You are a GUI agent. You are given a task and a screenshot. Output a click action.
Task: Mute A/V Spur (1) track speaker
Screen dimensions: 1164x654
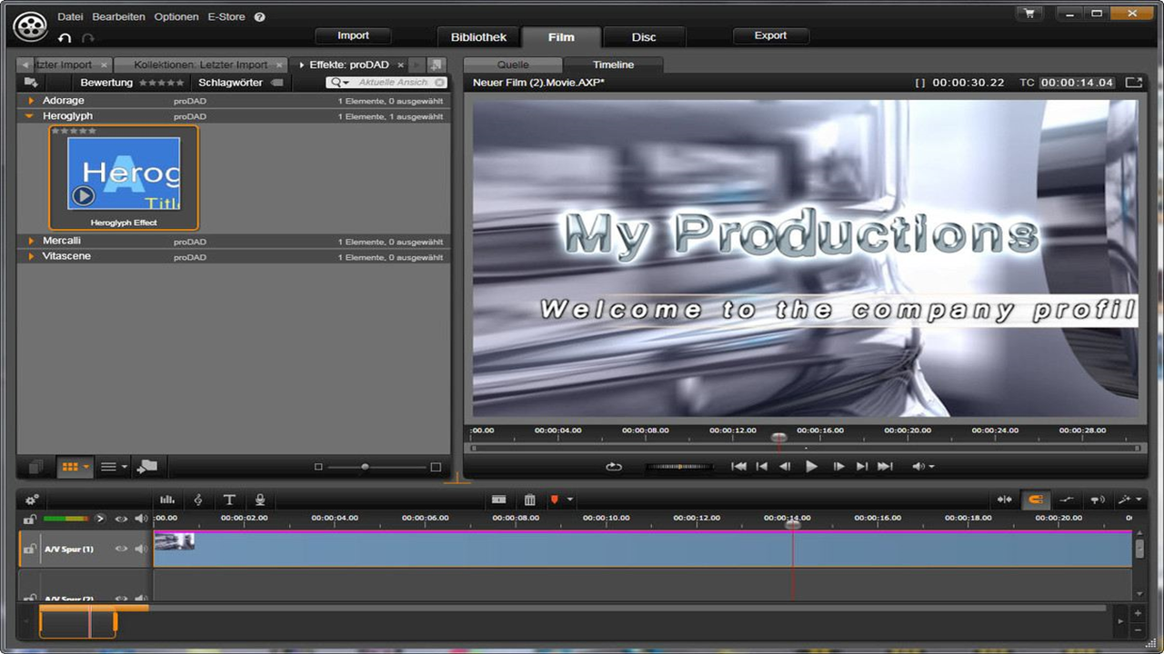point(141,549)
